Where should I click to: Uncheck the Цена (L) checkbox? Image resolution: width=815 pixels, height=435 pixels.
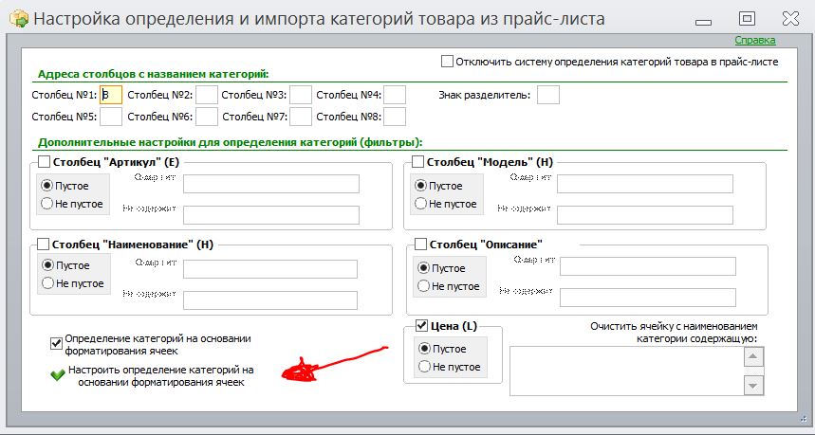pyautogui.click(x=421, y=325)
